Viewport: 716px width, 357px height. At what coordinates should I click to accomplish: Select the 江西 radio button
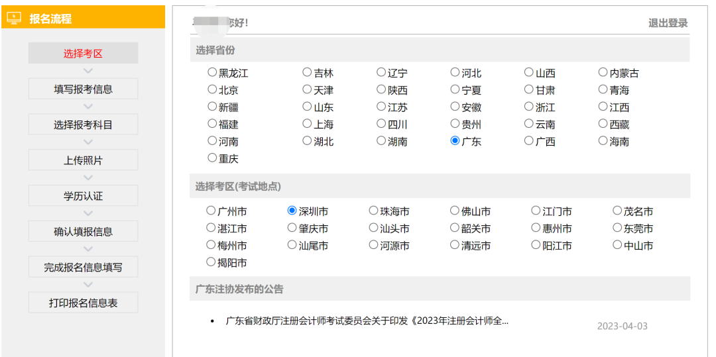tap(603, 107)
